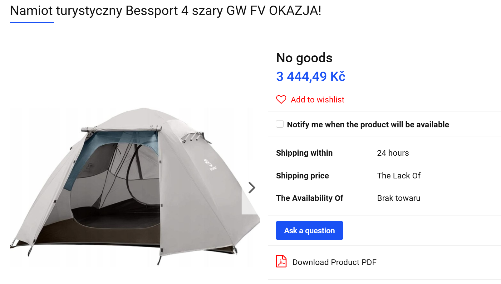Click the Ask a question button
The width and height of the screenshot is (501, 284).
point(309,230)
